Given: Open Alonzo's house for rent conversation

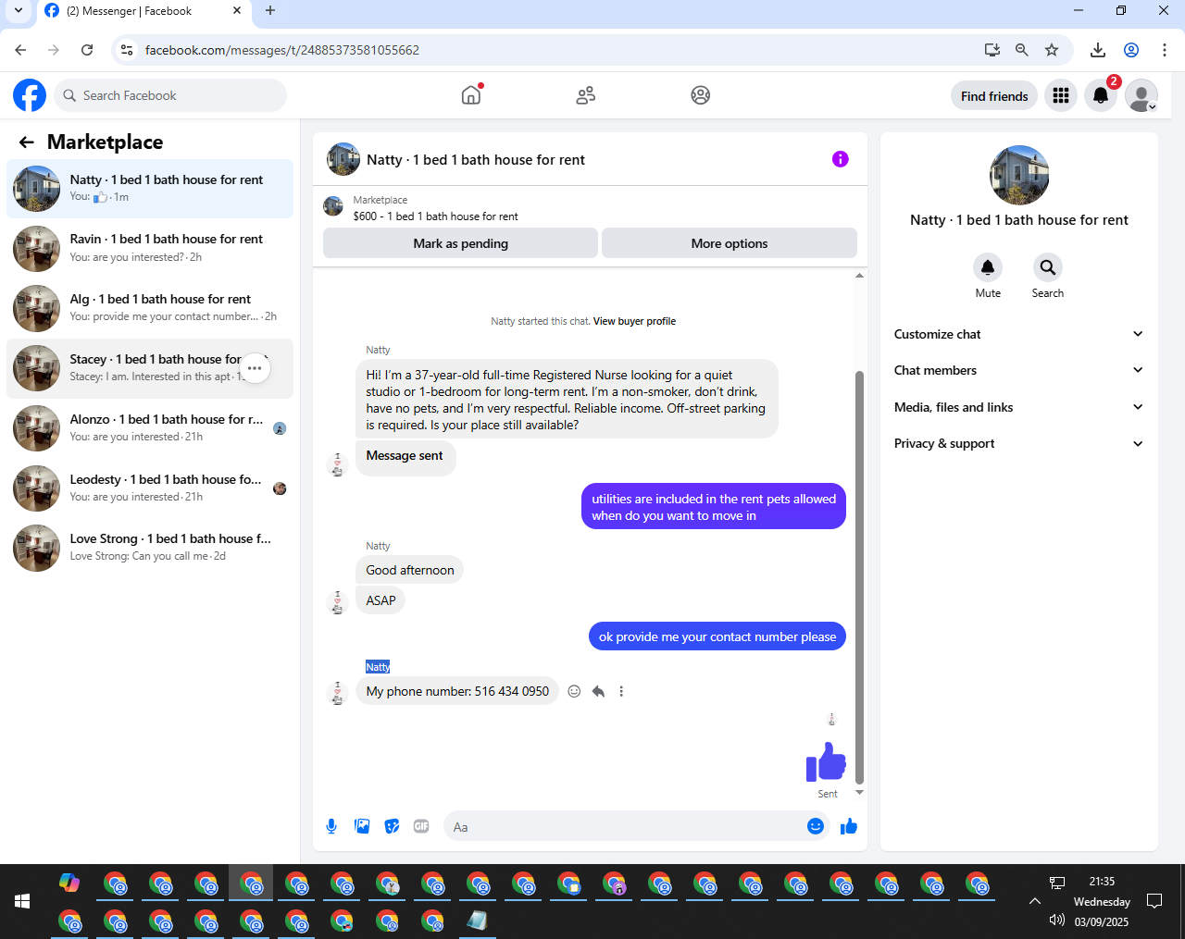Looking at the screenshot, I should (x=150, y=428).
